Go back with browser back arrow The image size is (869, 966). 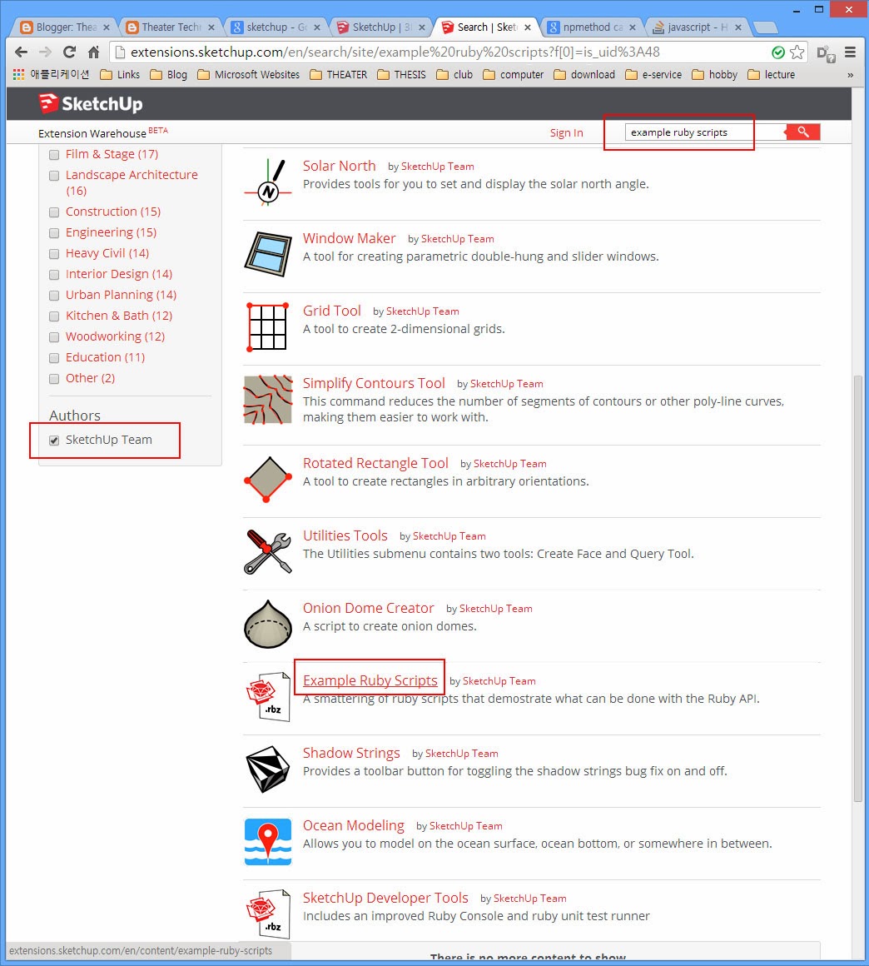(x=21, y=52)
